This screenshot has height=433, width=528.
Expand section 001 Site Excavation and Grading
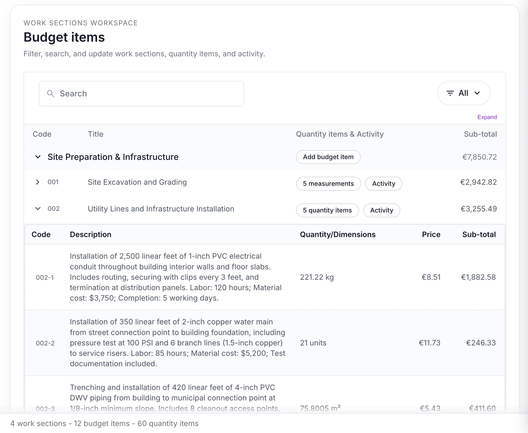[38, 182]
